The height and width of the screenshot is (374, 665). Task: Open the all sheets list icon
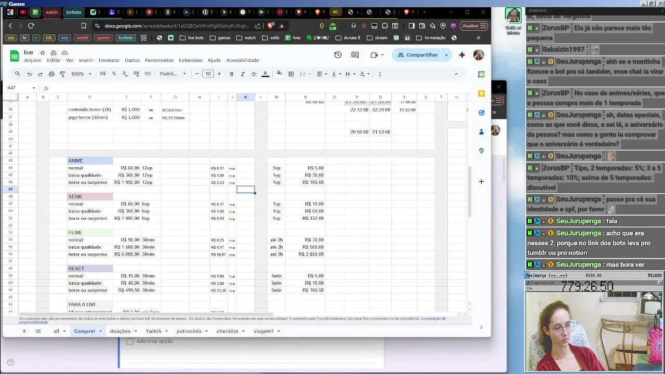38,331
